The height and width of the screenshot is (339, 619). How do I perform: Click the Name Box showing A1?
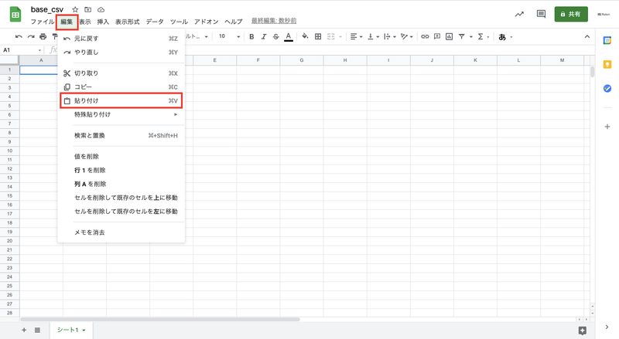pyautogui.click(x=22, y=50)
